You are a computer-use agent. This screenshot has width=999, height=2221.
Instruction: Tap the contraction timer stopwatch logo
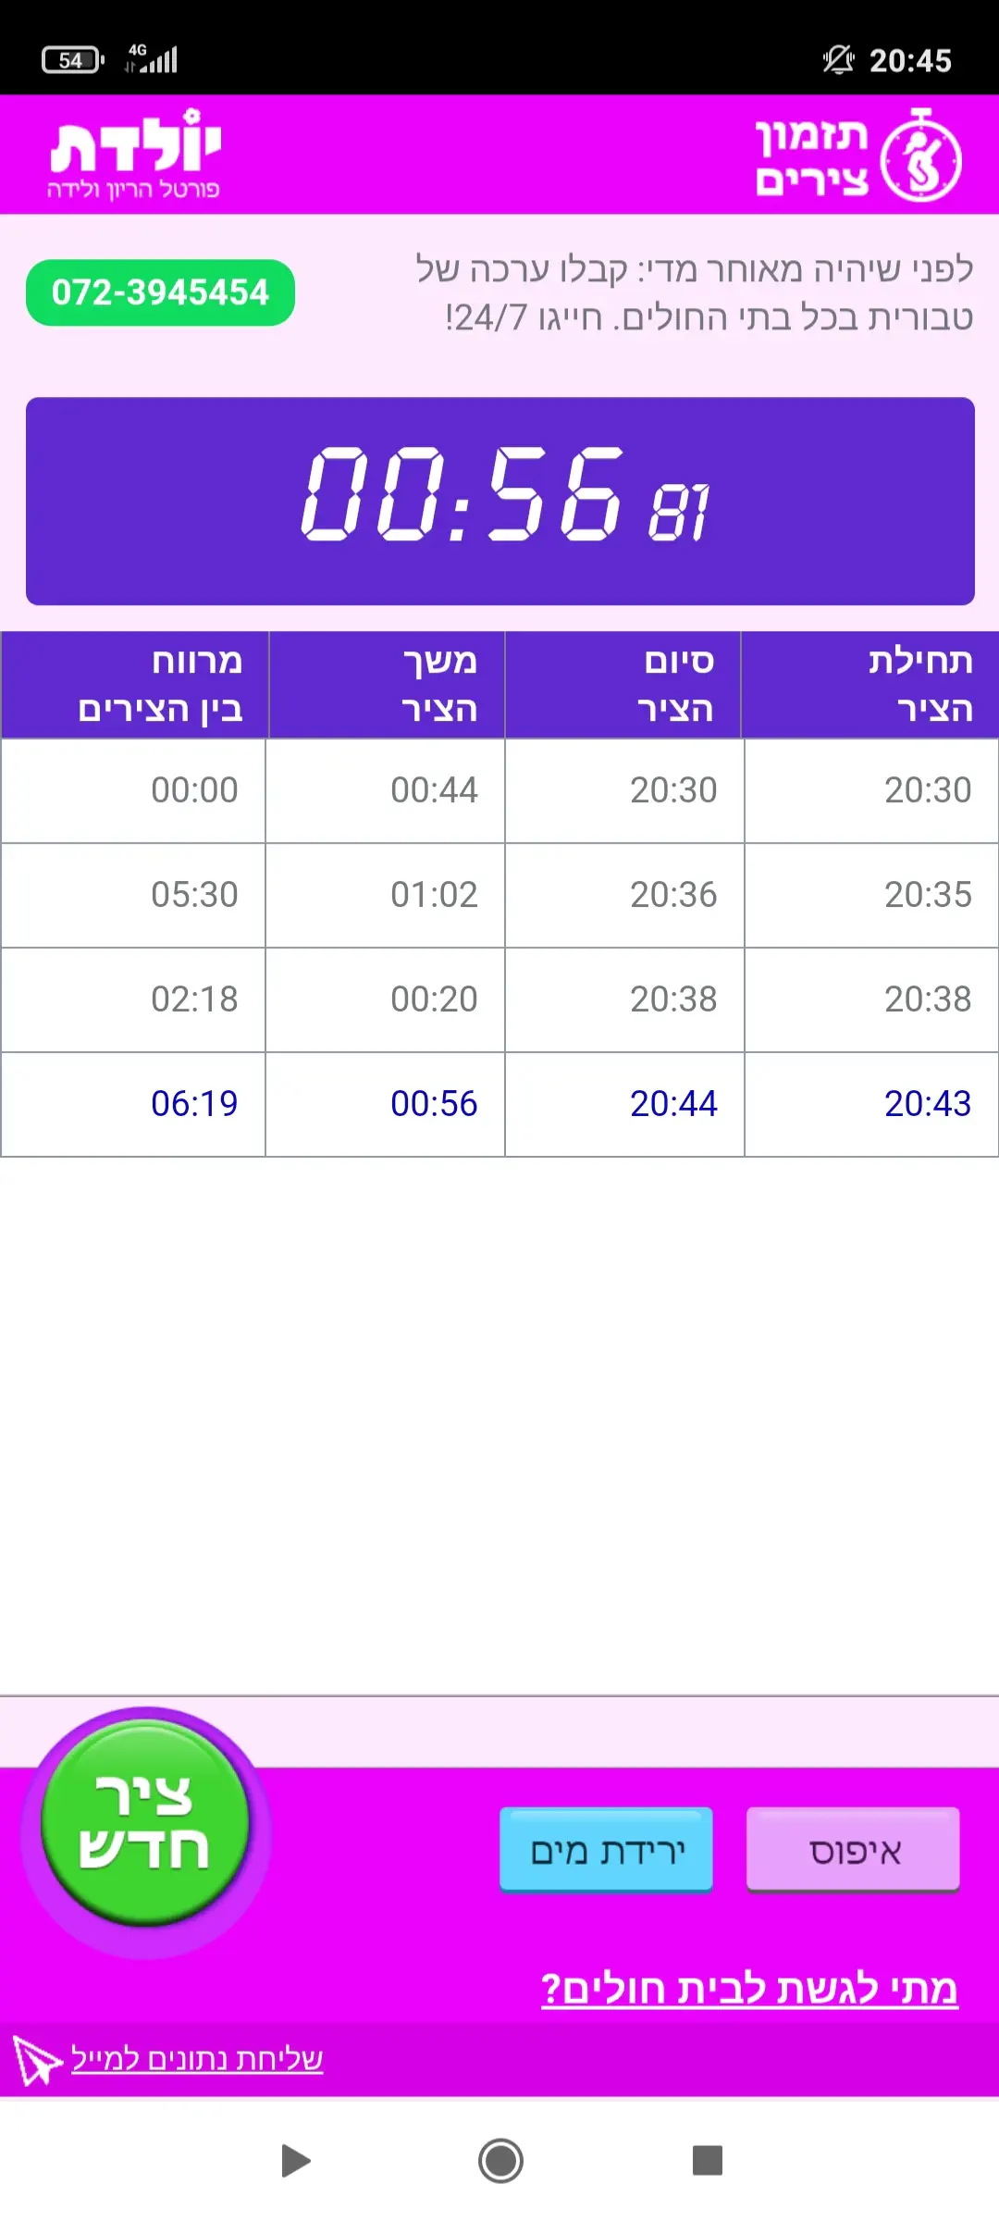(919, 156)
